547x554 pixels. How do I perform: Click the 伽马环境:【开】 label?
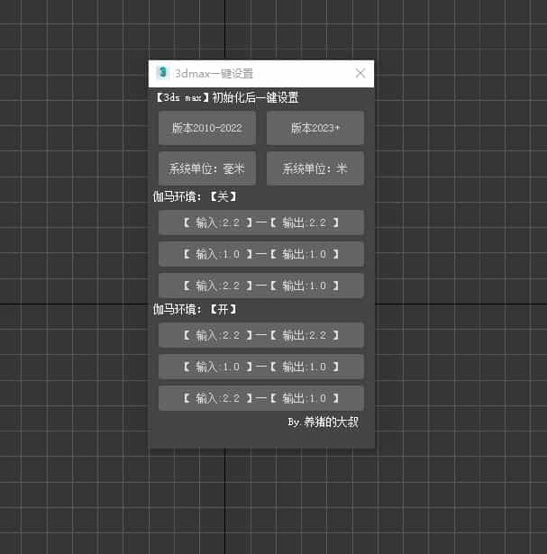click(195, 310)
